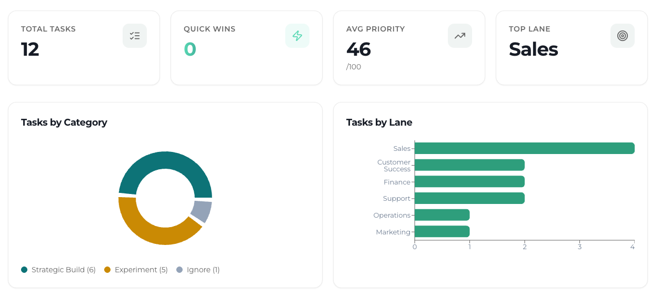The image size is (661, 297).
Task: Click the Sales bar in lane chart
Action: [x=524, y=148]
